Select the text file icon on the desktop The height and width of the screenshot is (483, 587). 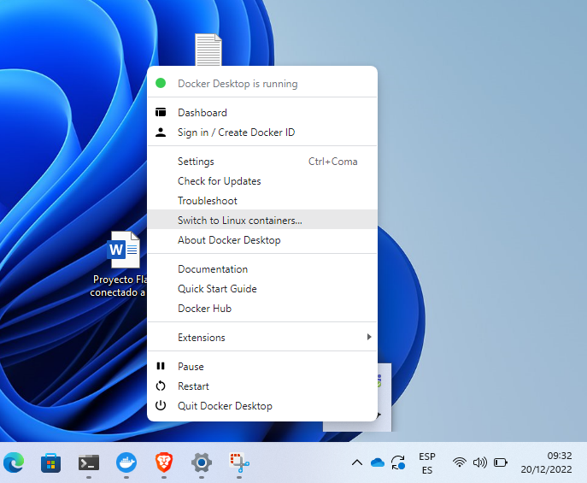pyautogui.click(x=208, y=50)
